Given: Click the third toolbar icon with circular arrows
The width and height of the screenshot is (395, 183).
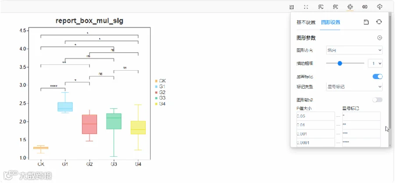Looking at the screenshot, I should 321,7.
